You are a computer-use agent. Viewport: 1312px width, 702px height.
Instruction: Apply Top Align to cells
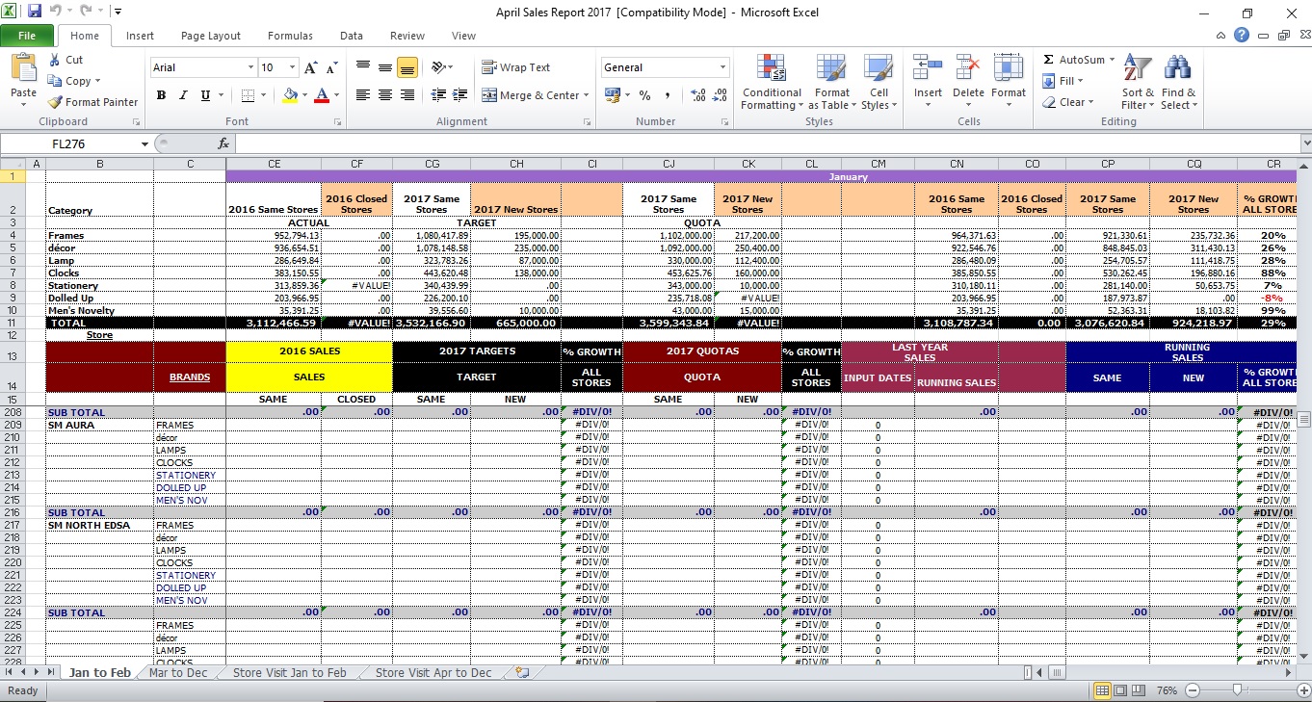[x=363, y=67]
